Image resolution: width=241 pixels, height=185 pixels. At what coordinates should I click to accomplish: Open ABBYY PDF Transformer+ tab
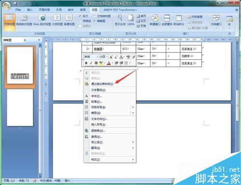pyautogui.click(x=120, y=10)
